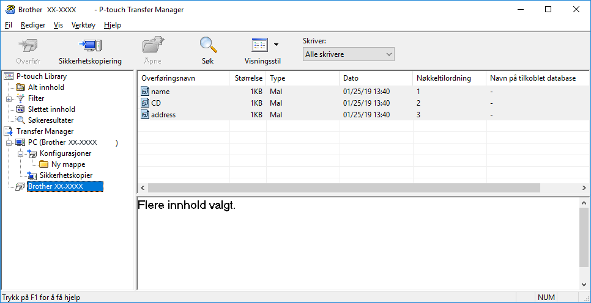
Task: Open the Fil menu
Action: click(x=9, y=25)
